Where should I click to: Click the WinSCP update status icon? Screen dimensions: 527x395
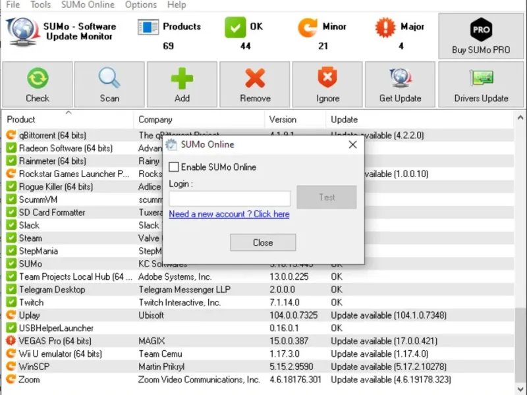pyautogui.click(x=11, y=367)
